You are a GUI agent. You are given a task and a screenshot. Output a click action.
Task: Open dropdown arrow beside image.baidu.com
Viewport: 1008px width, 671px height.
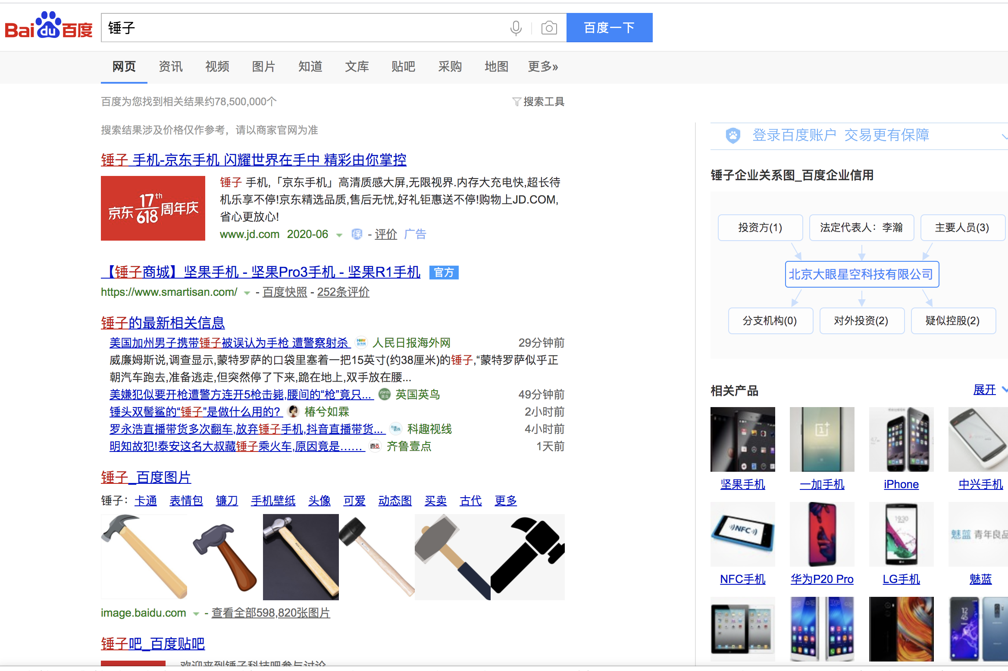(x=196, y=614)
